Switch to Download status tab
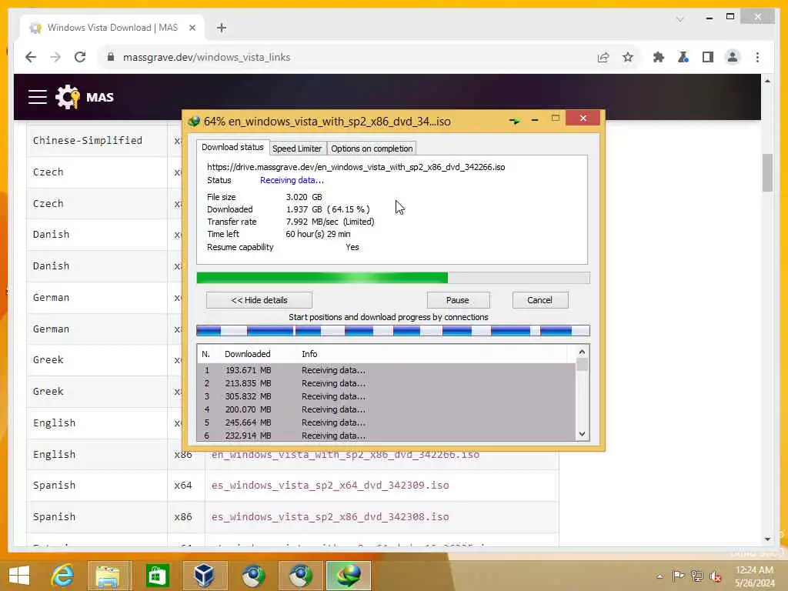Viewport: 788px width, 591px height. click(232, 147)
